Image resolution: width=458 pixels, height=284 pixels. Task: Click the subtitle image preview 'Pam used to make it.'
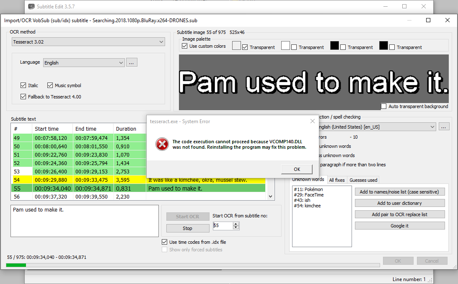click(x=314, y=83)
